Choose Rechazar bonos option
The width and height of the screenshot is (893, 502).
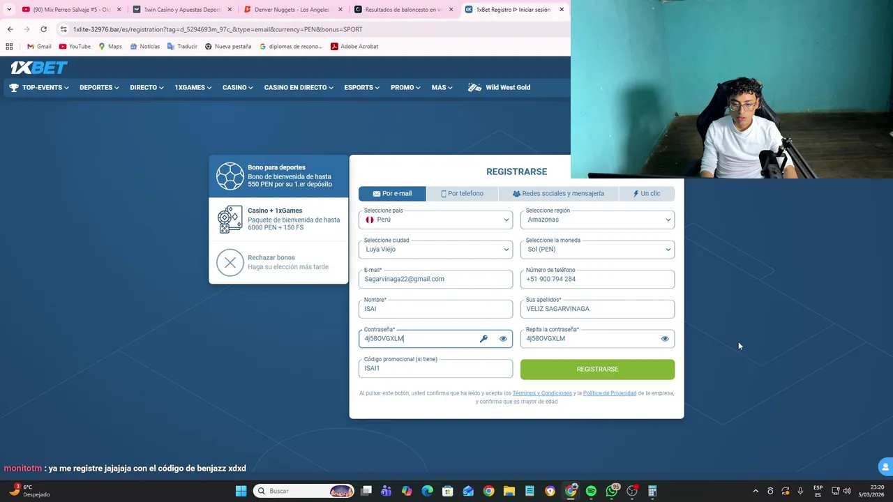tap(278, 263)
